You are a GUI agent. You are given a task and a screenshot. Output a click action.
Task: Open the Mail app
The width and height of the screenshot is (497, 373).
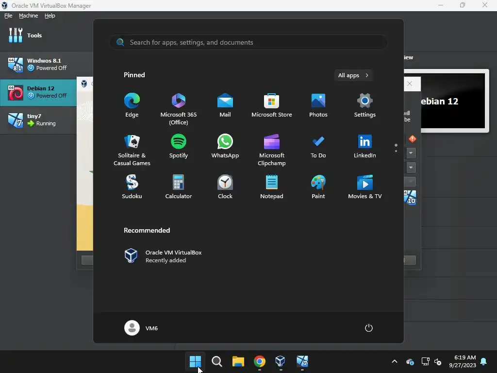pos(225,105)
